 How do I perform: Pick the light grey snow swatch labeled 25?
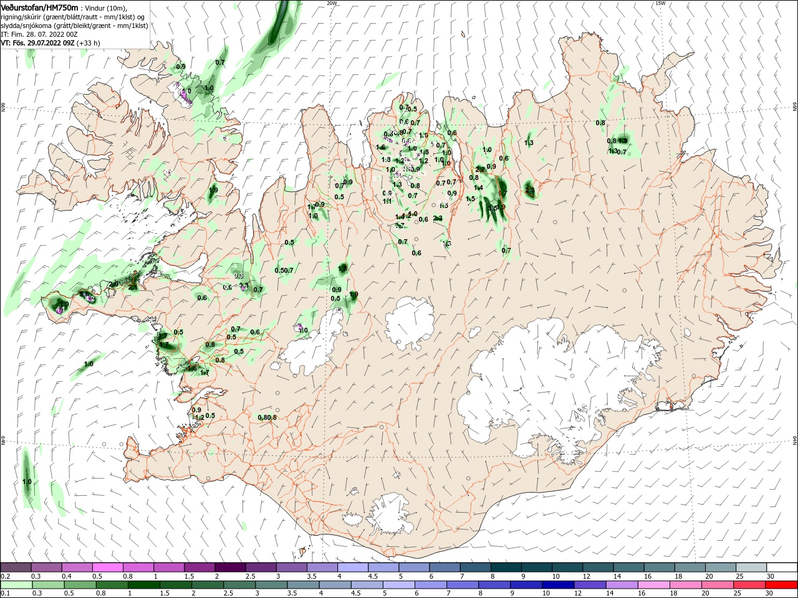click(x=752, y=567)
